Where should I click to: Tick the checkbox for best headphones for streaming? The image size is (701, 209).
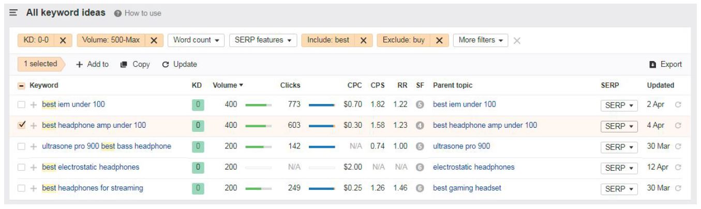(x=21, y=188)
